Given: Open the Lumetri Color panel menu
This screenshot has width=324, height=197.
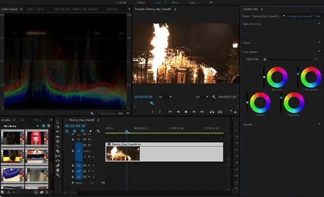Looking at the screenshot, I should point(261,9).
